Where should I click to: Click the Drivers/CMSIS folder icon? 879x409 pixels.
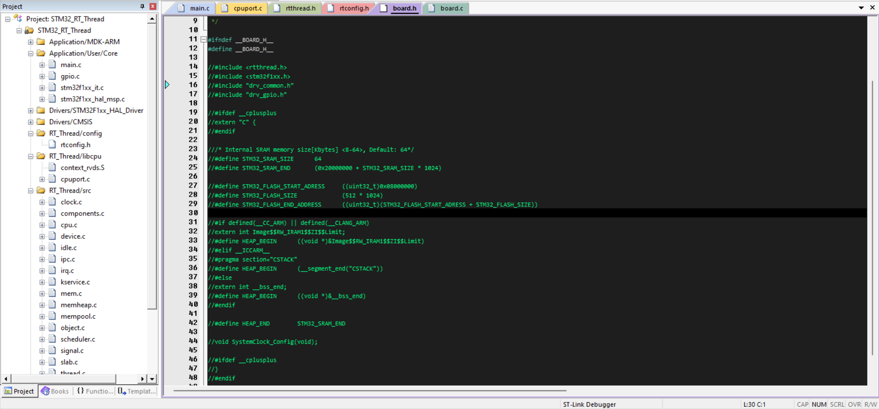point(41,122)
